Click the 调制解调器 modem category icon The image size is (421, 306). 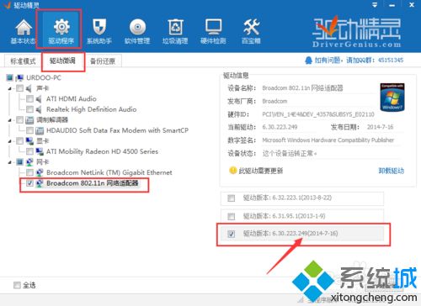[x=29, y=120]
